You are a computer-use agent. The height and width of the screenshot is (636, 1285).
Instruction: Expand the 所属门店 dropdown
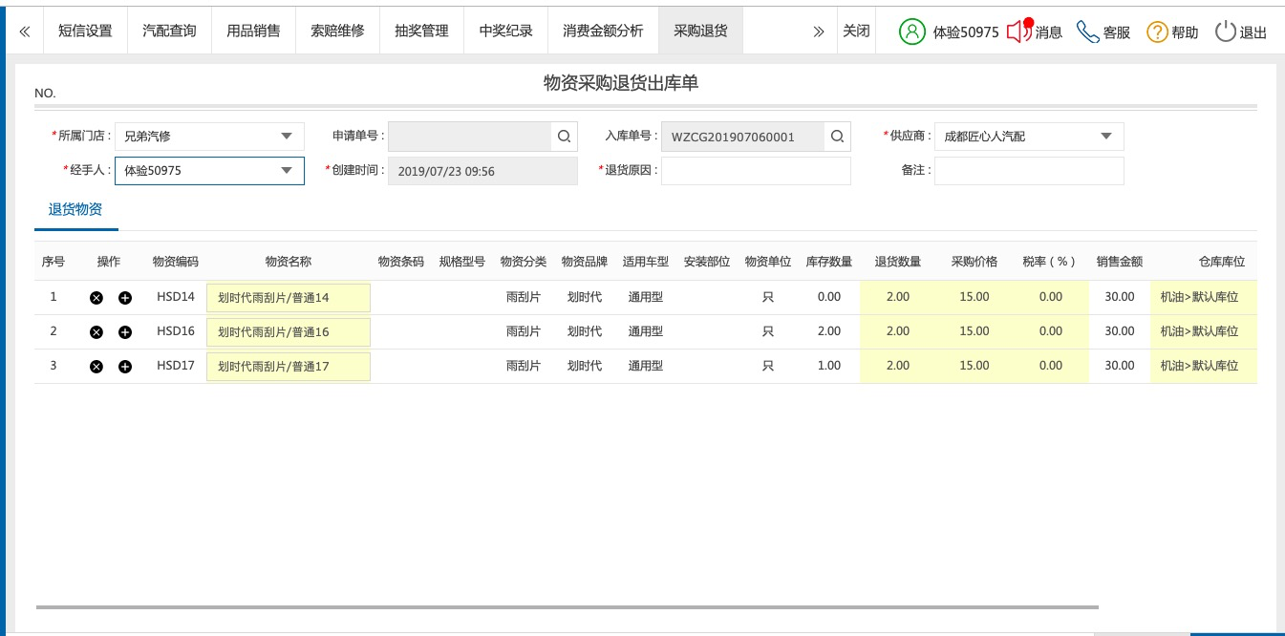point(286,137)
